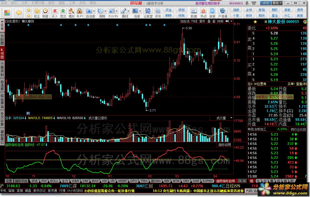Image resolution: width=310 pixels, height=197 pixels.
Task: Open the 修正 correction tool
Action: pyautogui.click(x=37, y=13)
